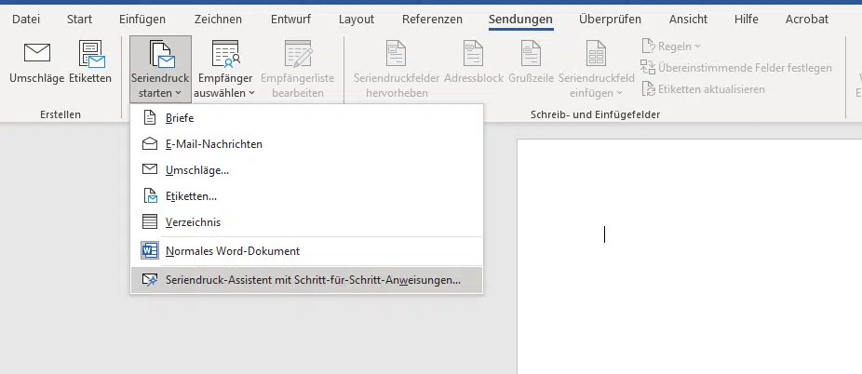Choose Briefe from the dropdown menu
This screenshot has height=374, width=862.
307,117
